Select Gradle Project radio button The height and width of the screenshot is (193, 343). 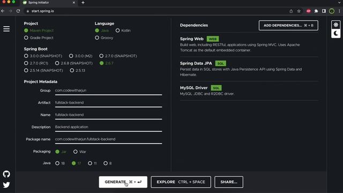(26, 38)
